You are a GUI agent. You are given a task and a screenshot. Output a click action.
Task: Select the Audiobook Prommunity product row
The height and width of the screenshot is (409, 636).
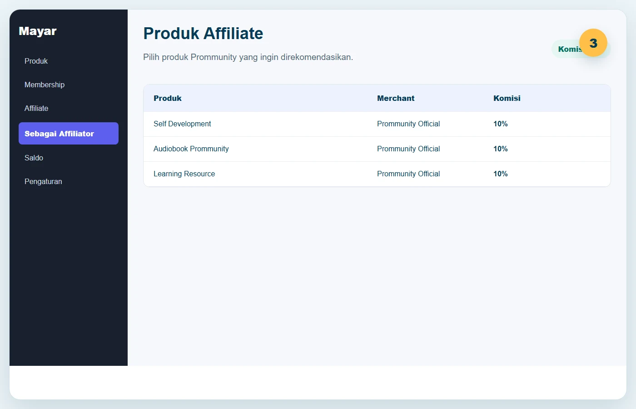(x=377, y=149)
